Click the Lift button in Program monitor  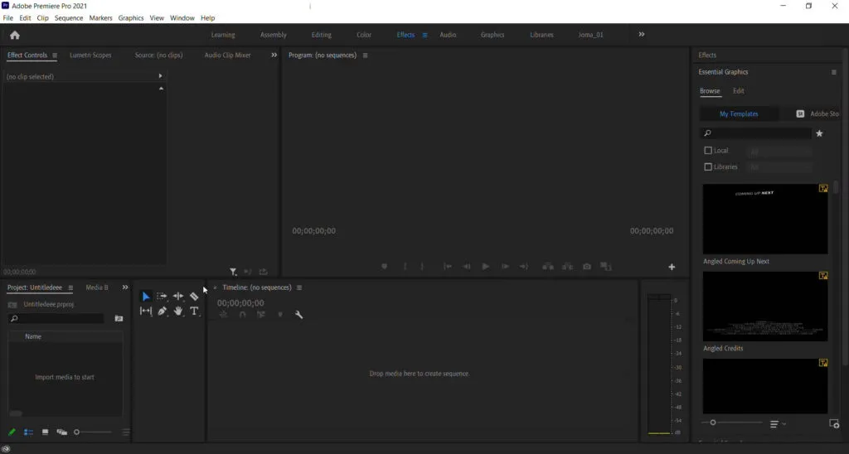pyautogui.click(x=548, y=267)
